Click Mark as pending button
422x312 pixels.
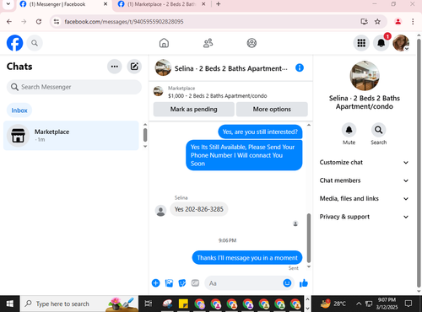193,110
